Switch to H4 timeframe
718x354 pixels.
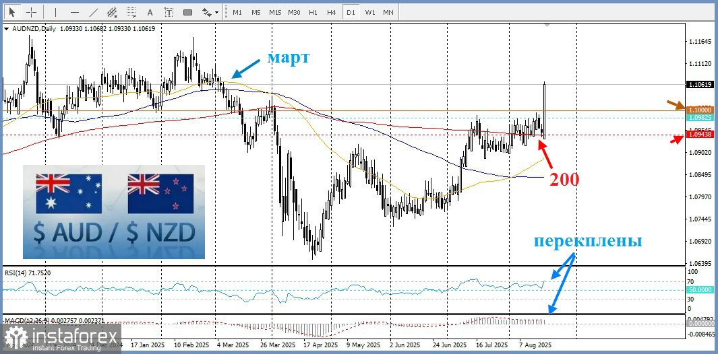[331, 12]
